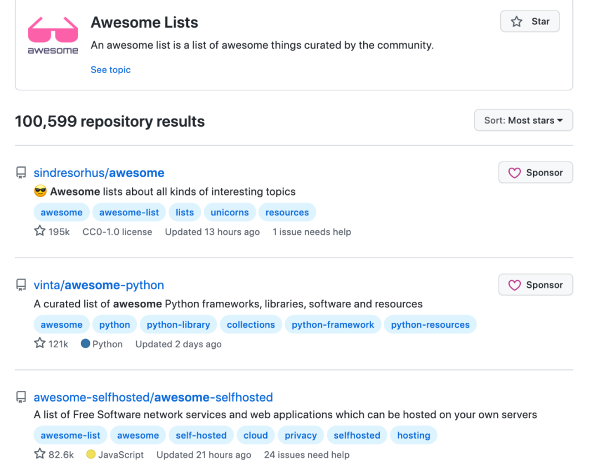Open the sindresorhus/awesome repository
Image resolution: width=599 pixels, height=469 pixels.
click(x=99, y=173)
